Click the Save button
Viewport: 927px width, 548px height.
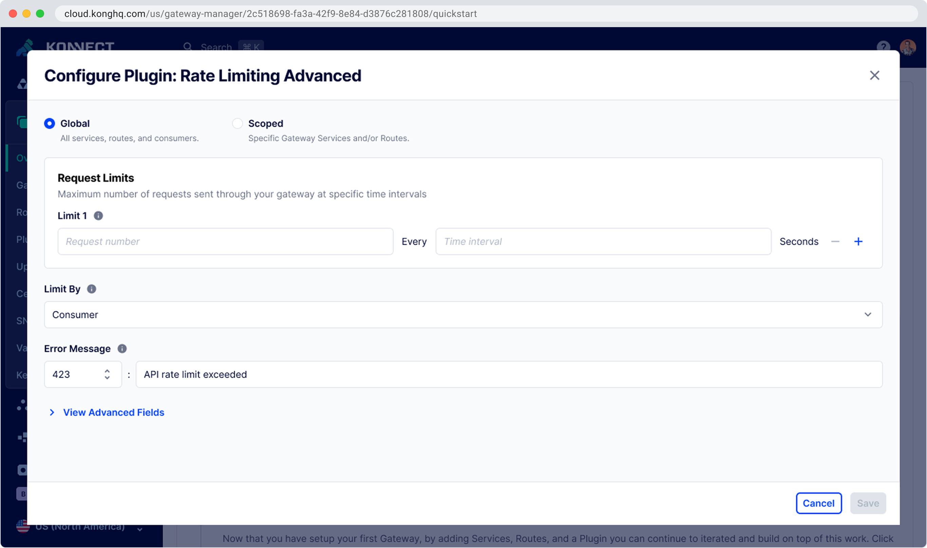[868, 503]
